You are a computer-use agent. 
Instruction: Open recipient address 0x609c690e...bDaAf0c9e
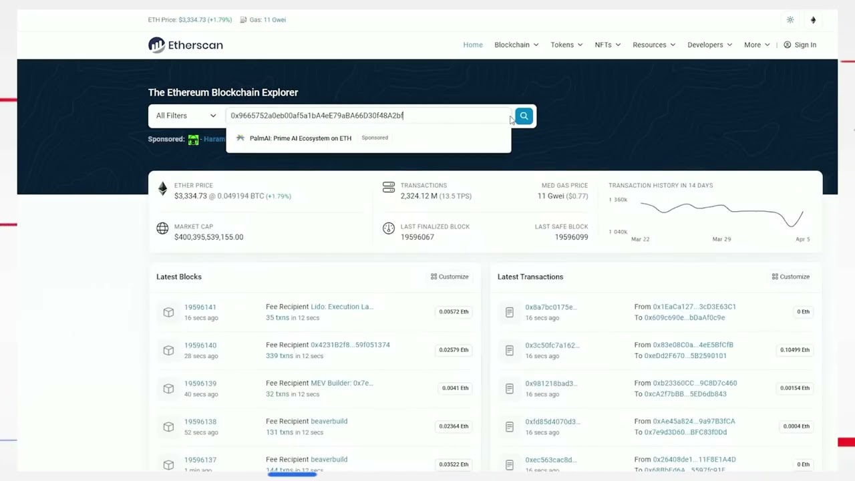pyautogui.click(x=684, y=317)
